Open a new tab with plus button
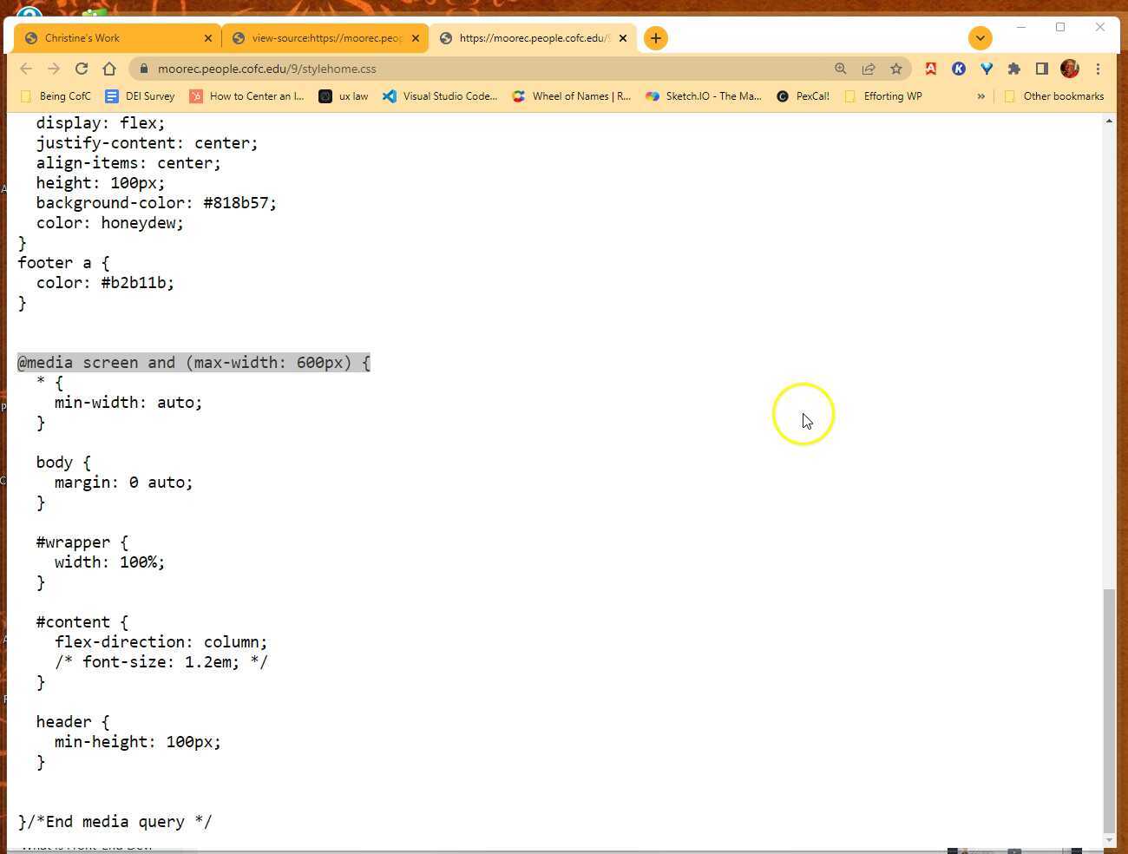This screenshot has width=1128, height=854. (656, 38)
